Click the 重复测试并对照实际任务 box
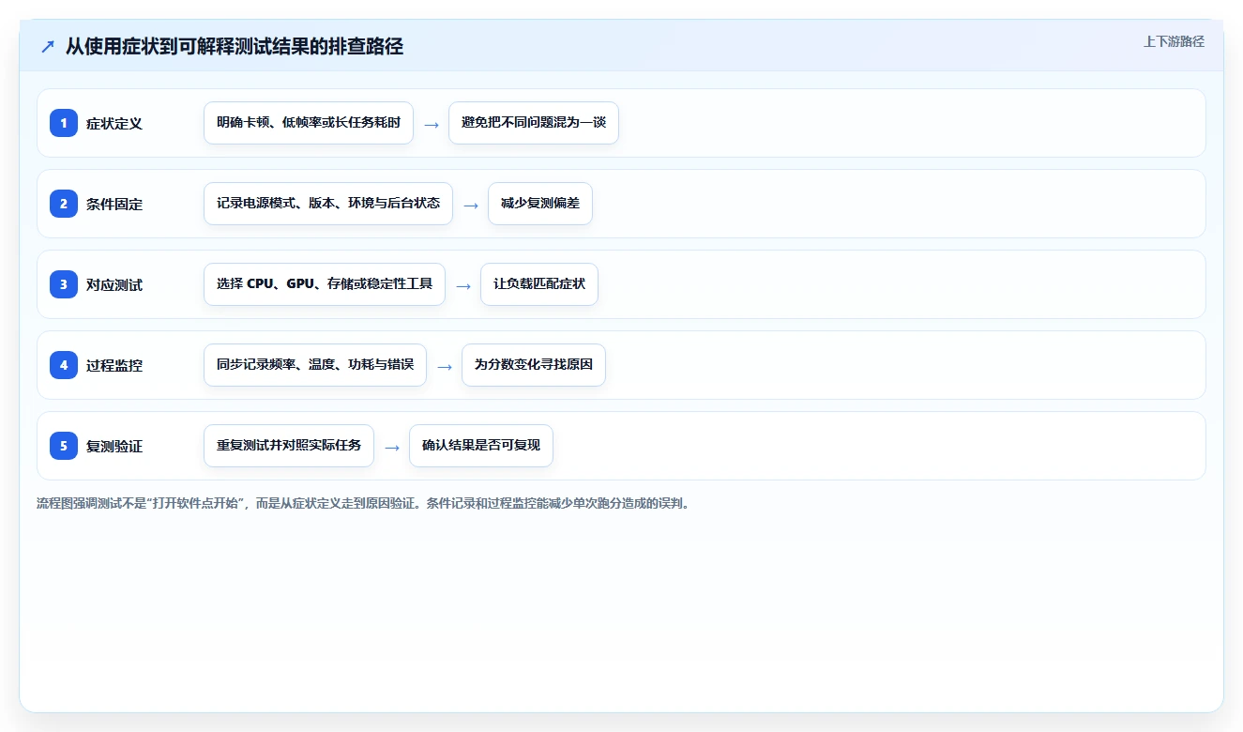Image resolution: width=1243 pixels, height=732 pixels. [289, 446]
